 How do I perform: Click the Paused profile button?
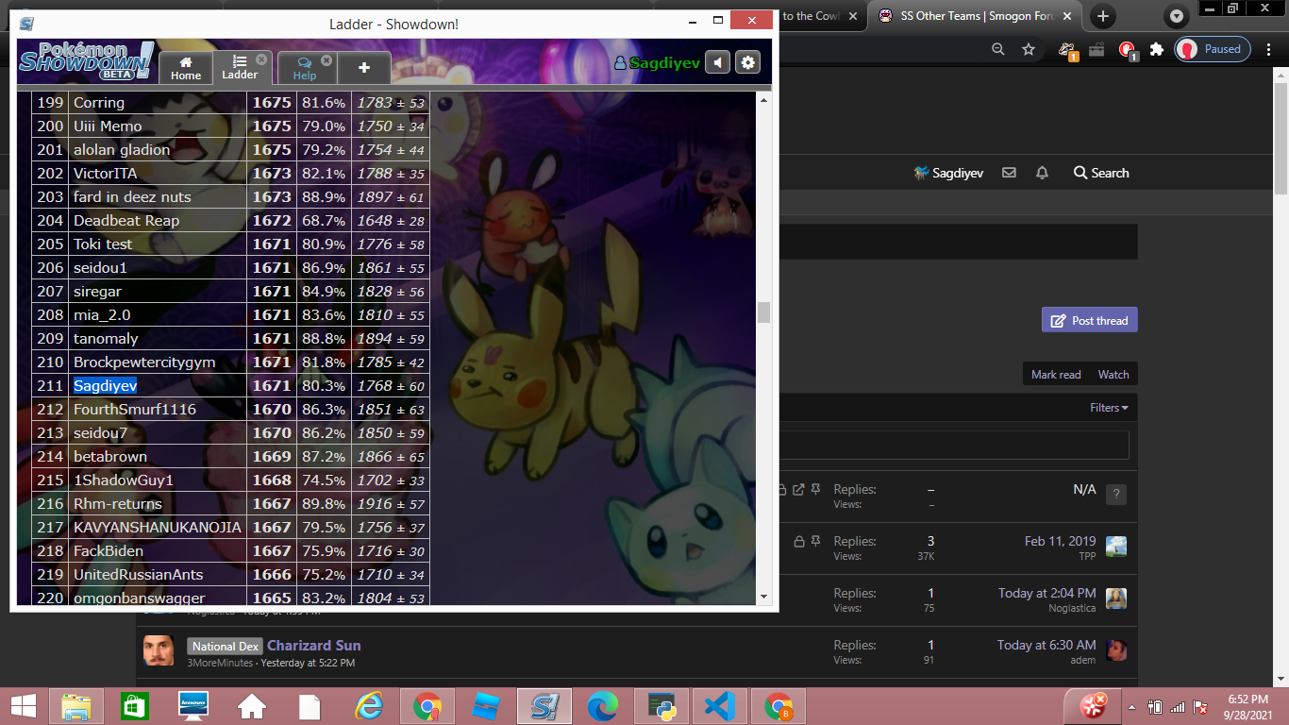point(1213,49)
